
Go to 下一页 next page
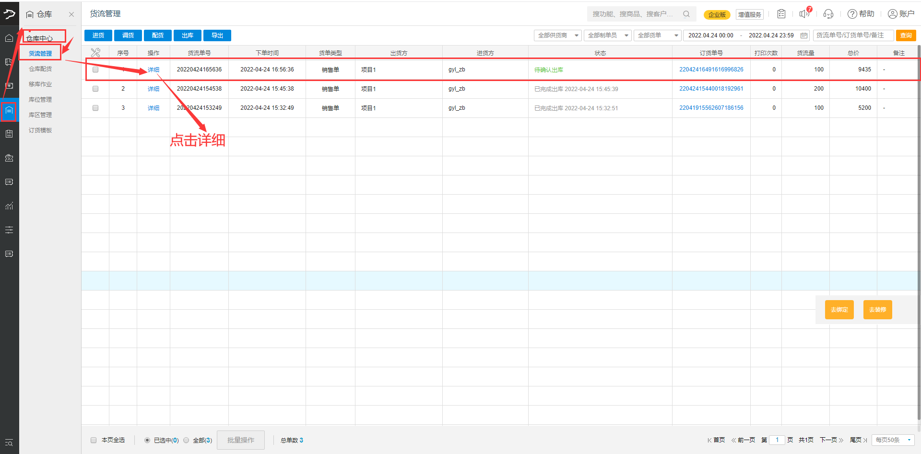[831, 440]
